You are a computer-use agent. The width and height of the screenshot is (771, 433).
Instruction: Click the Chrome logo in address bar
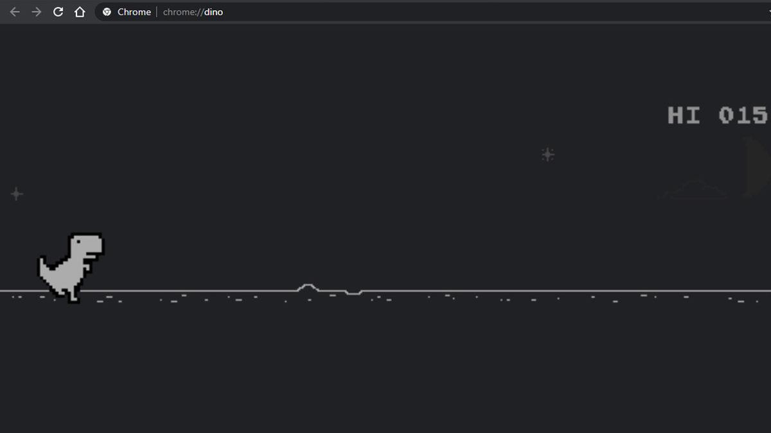[107, 12]
